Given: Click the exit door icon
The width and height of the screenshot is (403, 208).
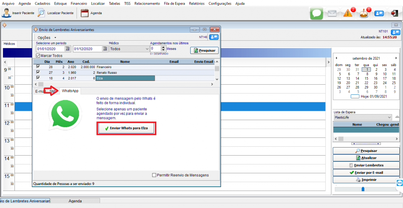Looking at the screenshot, I should point(394,13).
